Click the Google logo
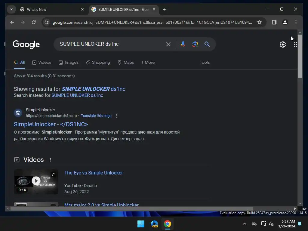The image size is (308, 231). click(x=26, y=45)
